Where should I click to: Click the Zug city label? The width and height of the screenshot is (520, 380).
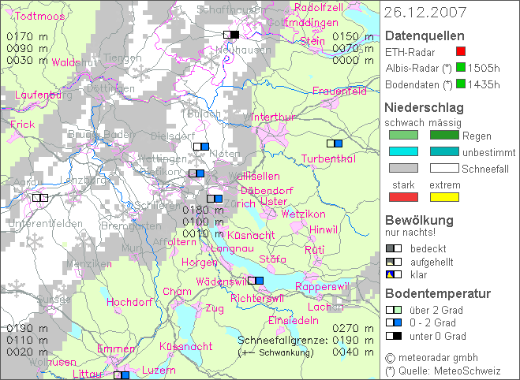pyautogui.click(x=215, y=309)
